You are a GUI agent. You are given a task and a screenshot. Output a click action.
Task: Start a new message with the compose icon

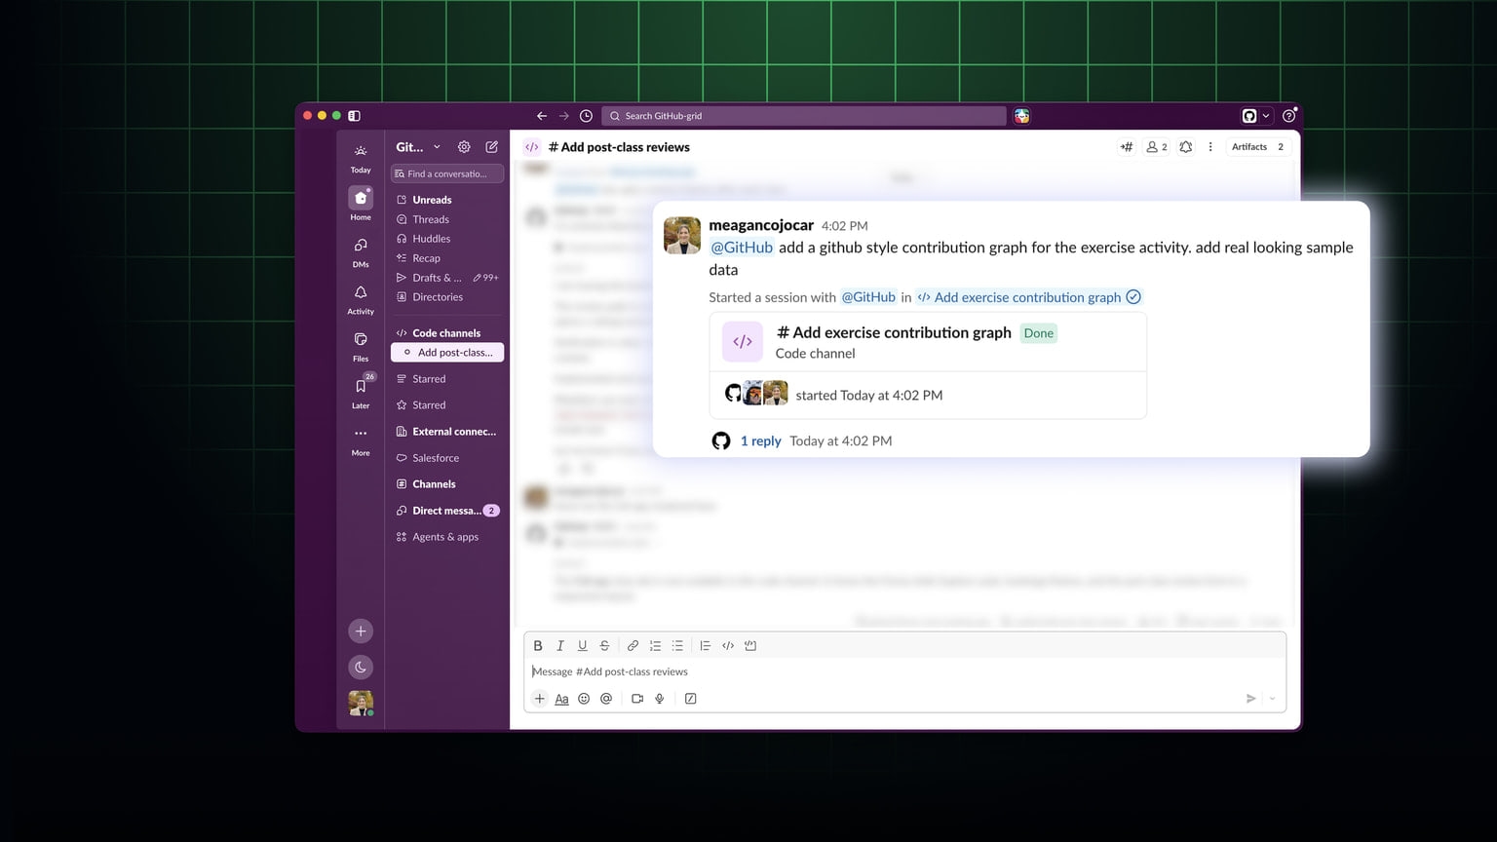click(492, 147)
